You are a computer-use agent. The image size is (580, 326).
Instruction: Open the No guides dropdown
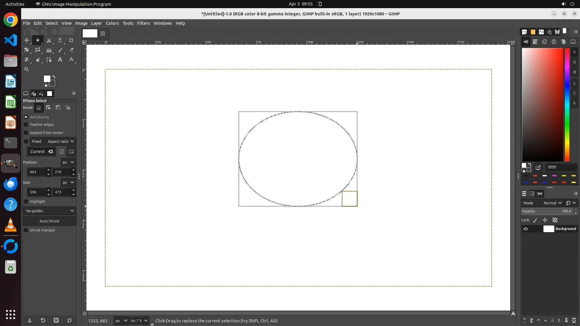click(50, 211)
